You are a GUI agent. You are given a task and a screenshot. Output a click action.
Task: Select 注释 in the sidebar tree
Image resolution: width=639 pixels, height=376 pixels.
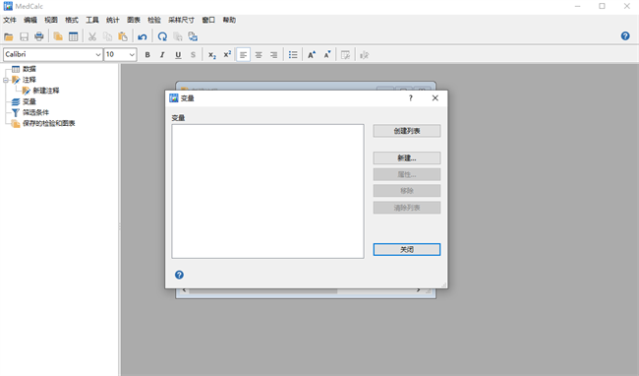tap(29, 80)
